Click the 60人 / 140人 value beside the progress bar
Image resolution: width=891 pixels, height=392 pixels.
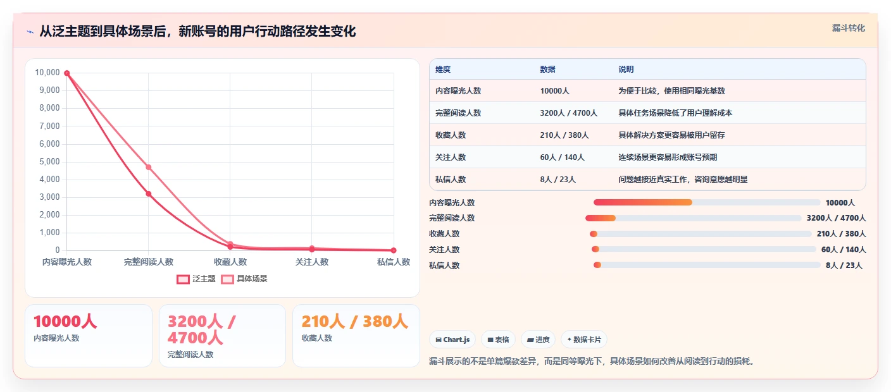(844, 250)
